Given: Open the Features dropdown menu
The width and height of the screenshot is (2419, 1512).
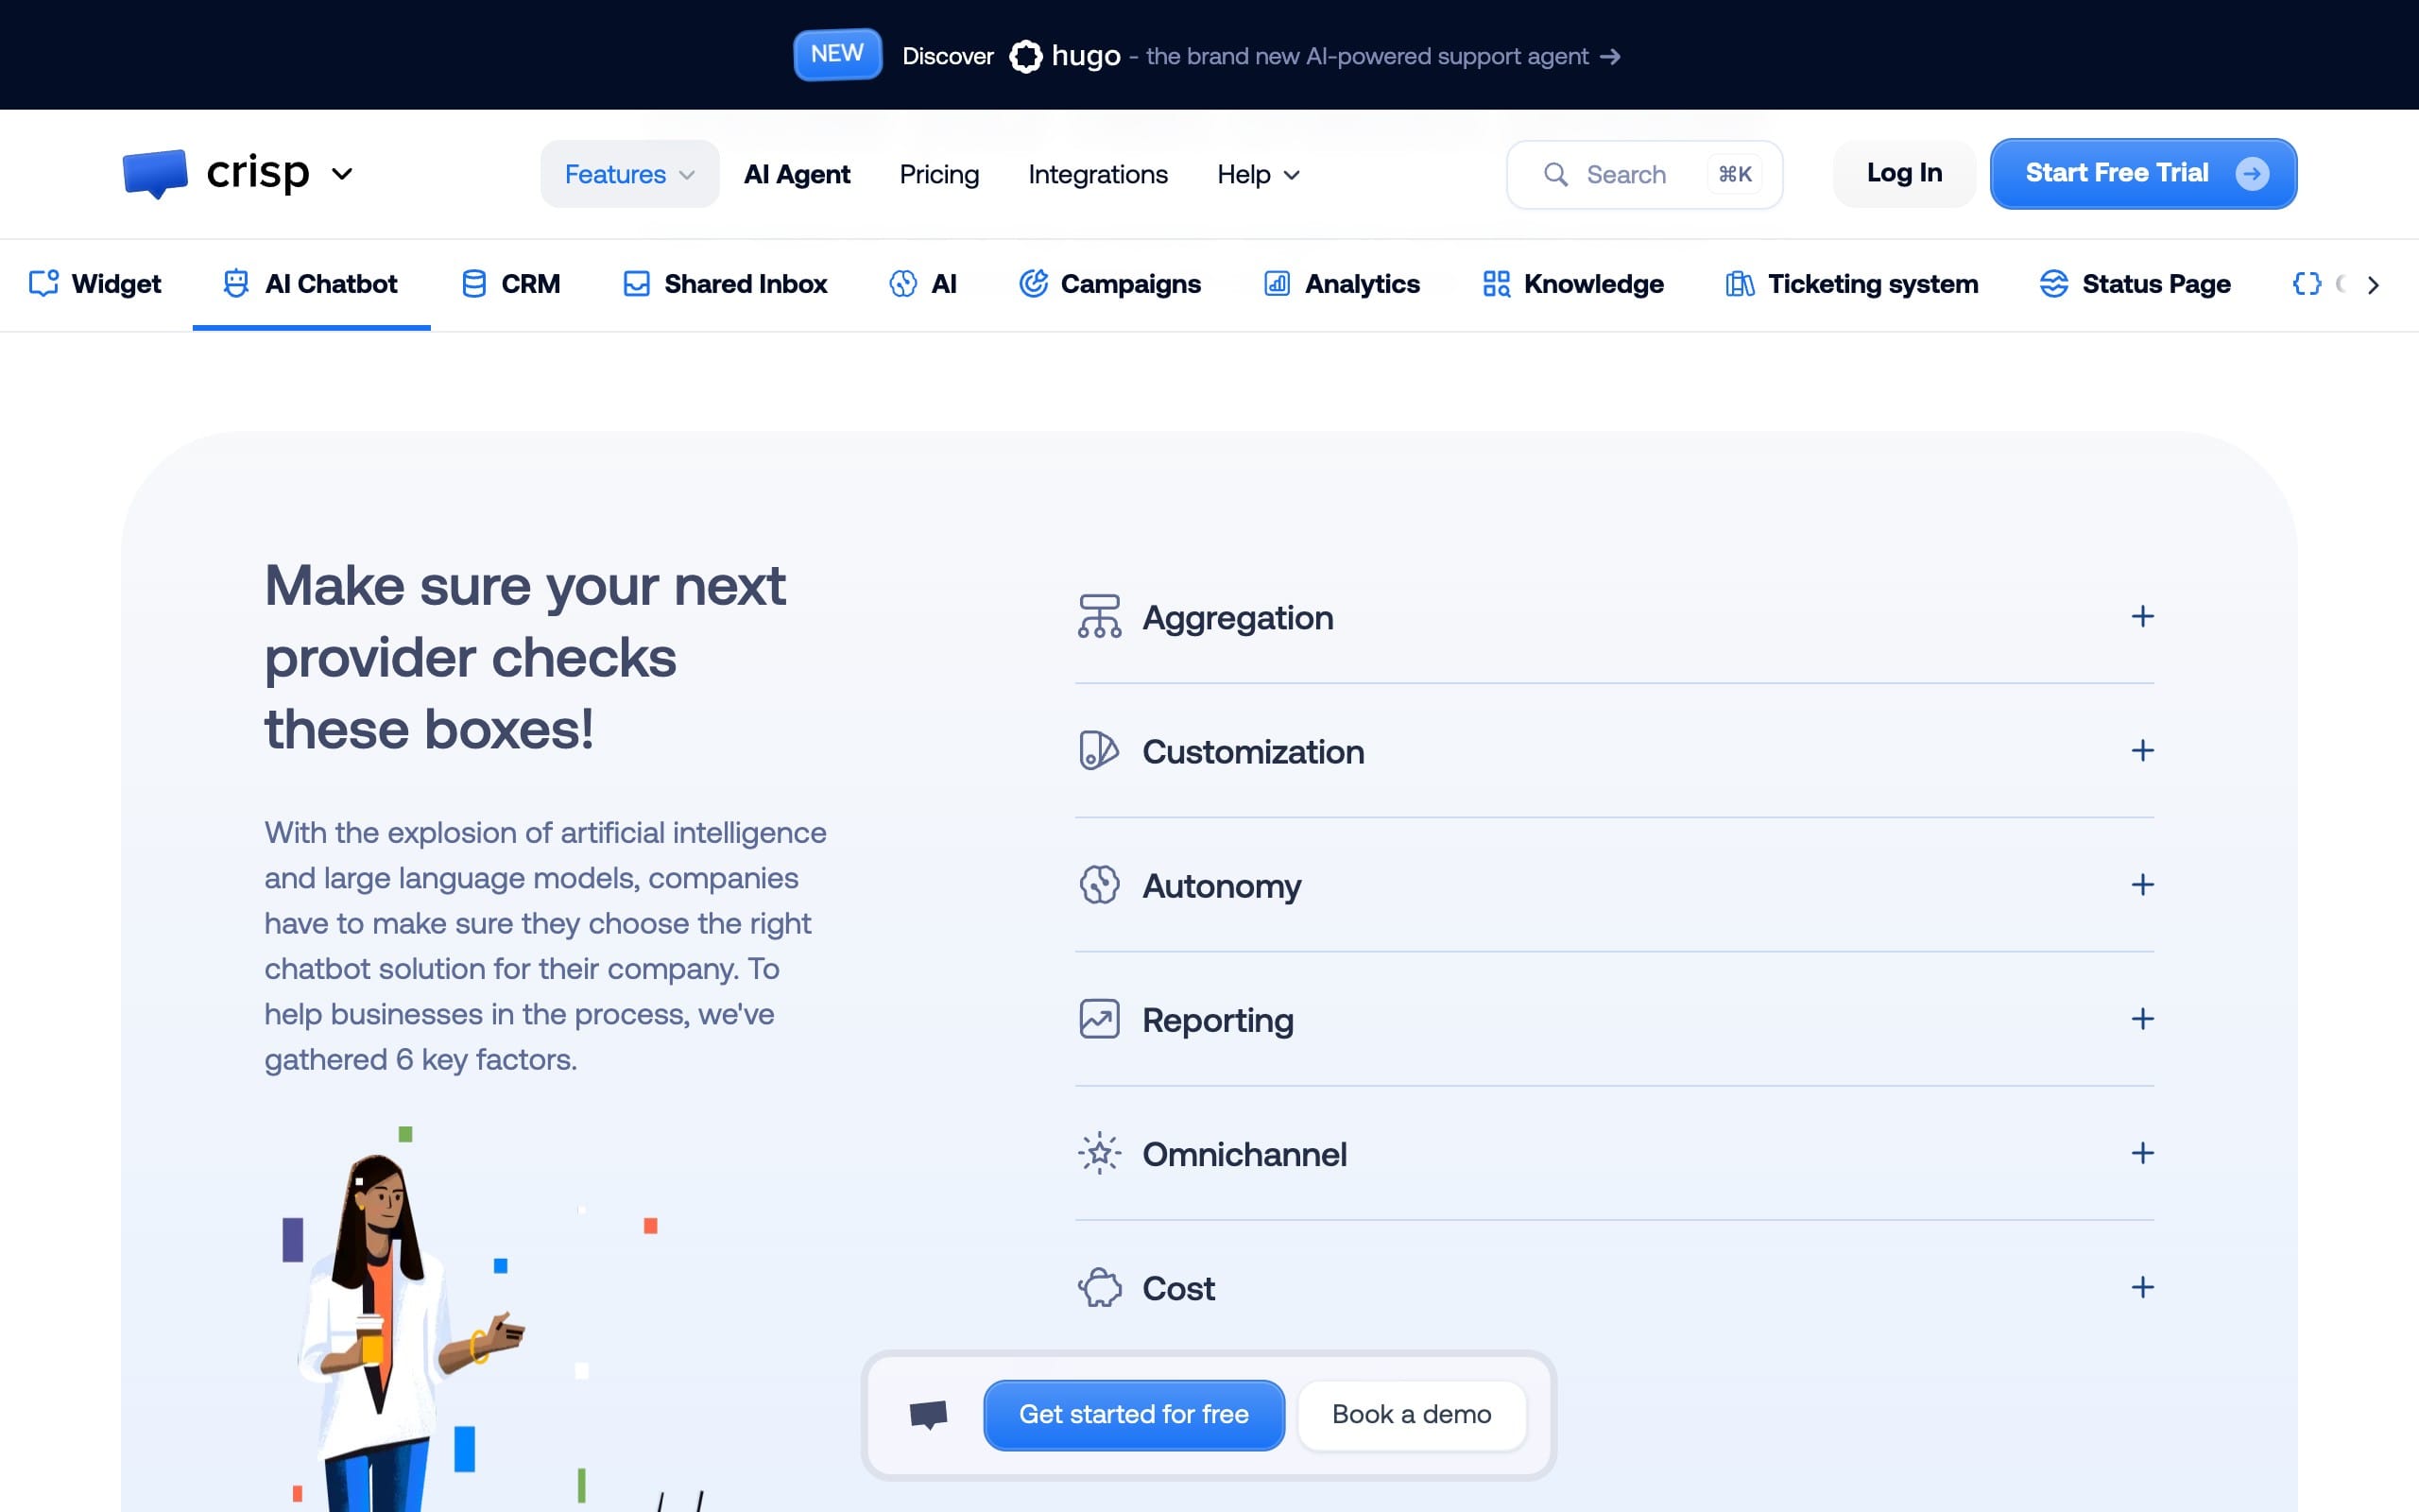Looking at the screenshot, I should click(629, 174).
